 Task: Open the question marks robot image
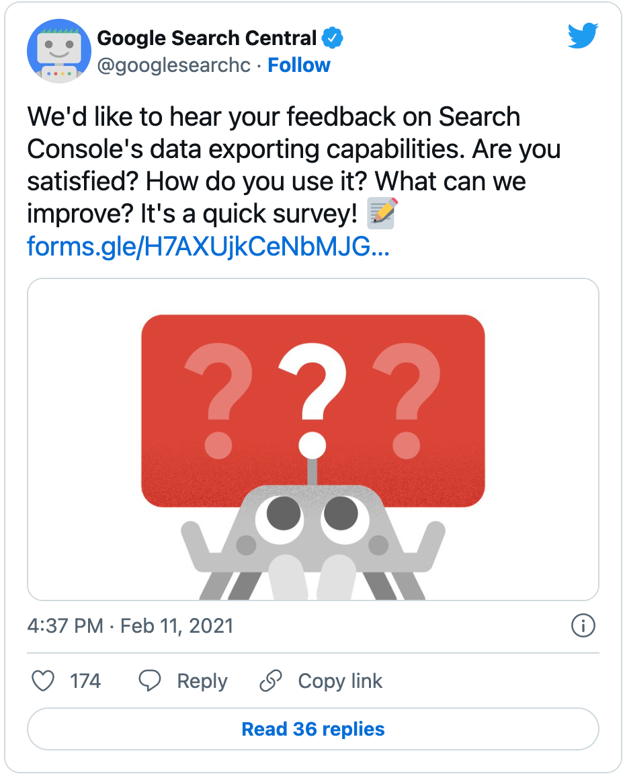click(x=313, y=440)
